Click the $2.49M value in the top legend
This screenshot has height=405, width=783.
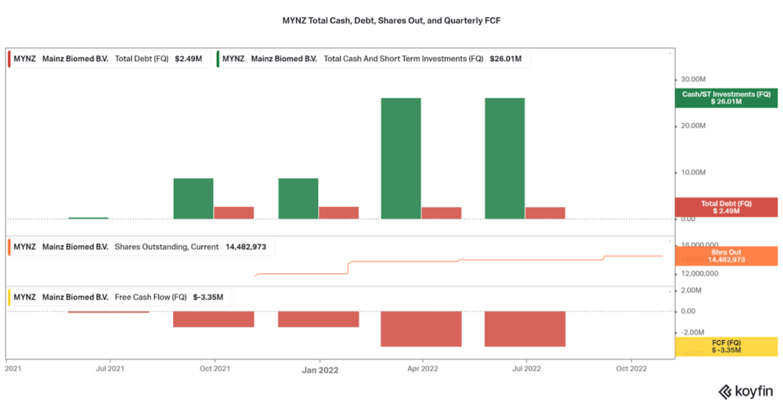coord(189,59)
